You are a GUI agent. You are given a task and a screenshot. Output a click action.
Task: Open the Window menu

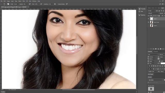click(x=34, y=1)
